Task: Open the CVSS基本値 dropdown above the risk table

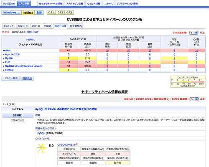Action: (194, 33)
